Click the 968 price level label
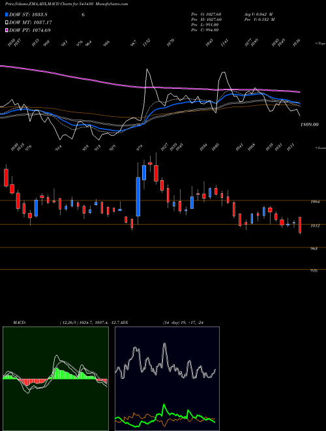The width and height of the screenshot is (326, 431). point(314,249)
